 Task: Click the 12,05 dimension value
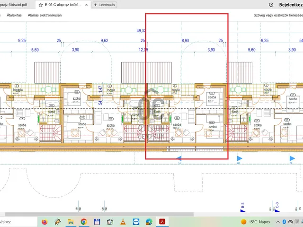pyautogui.click(x=143, y=50)
